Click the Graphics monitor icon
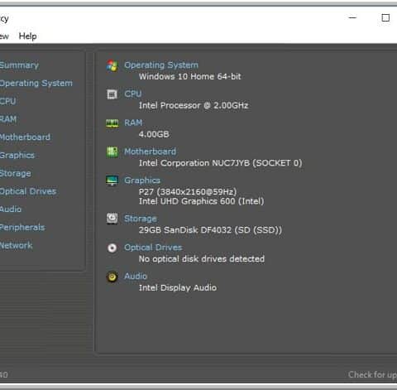The image size is (397, 390). pos(112,181)
